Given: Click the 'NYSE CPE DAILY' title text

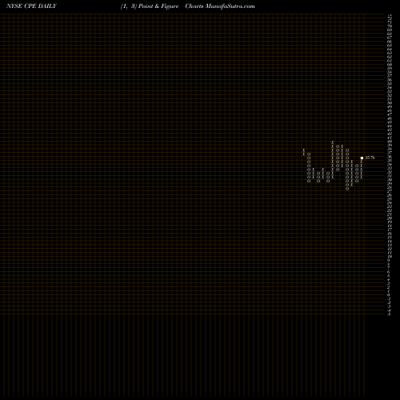Looking at the screenshot, I should click(x=31, y=6).
